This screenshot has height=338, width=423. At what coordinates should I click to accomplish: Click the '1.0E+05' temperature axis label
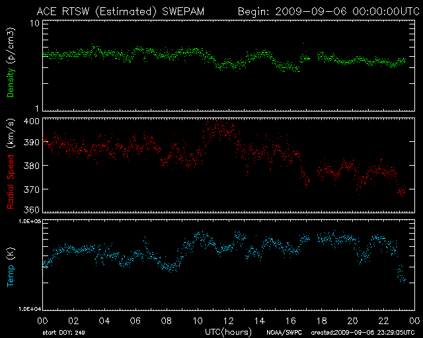pos(30,221)
